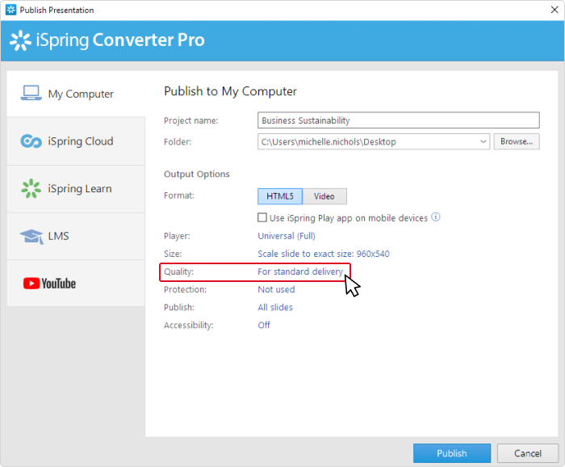Open Not used protection link
This screenshot has width=565, height=467.
276,289
